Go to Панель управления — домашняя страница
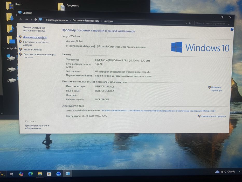 (35, 29)
